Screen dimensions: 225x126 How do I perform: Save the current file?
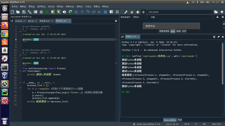(x=24, y=12)
